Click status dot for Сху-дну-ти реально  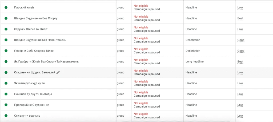(6, 116)
